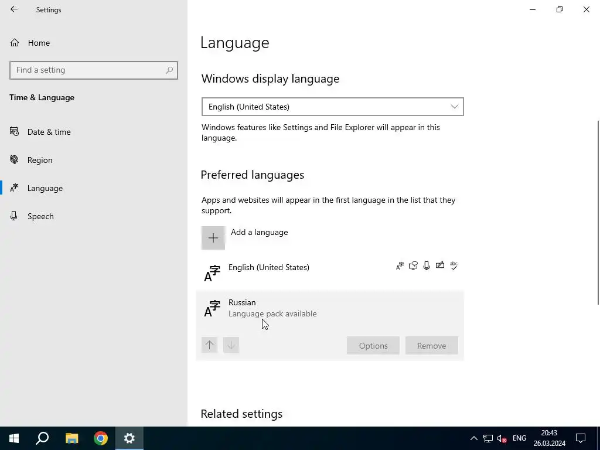600x450 pixels.
Task: Show hidden tray icons chevron
Action: coord(473,438)
